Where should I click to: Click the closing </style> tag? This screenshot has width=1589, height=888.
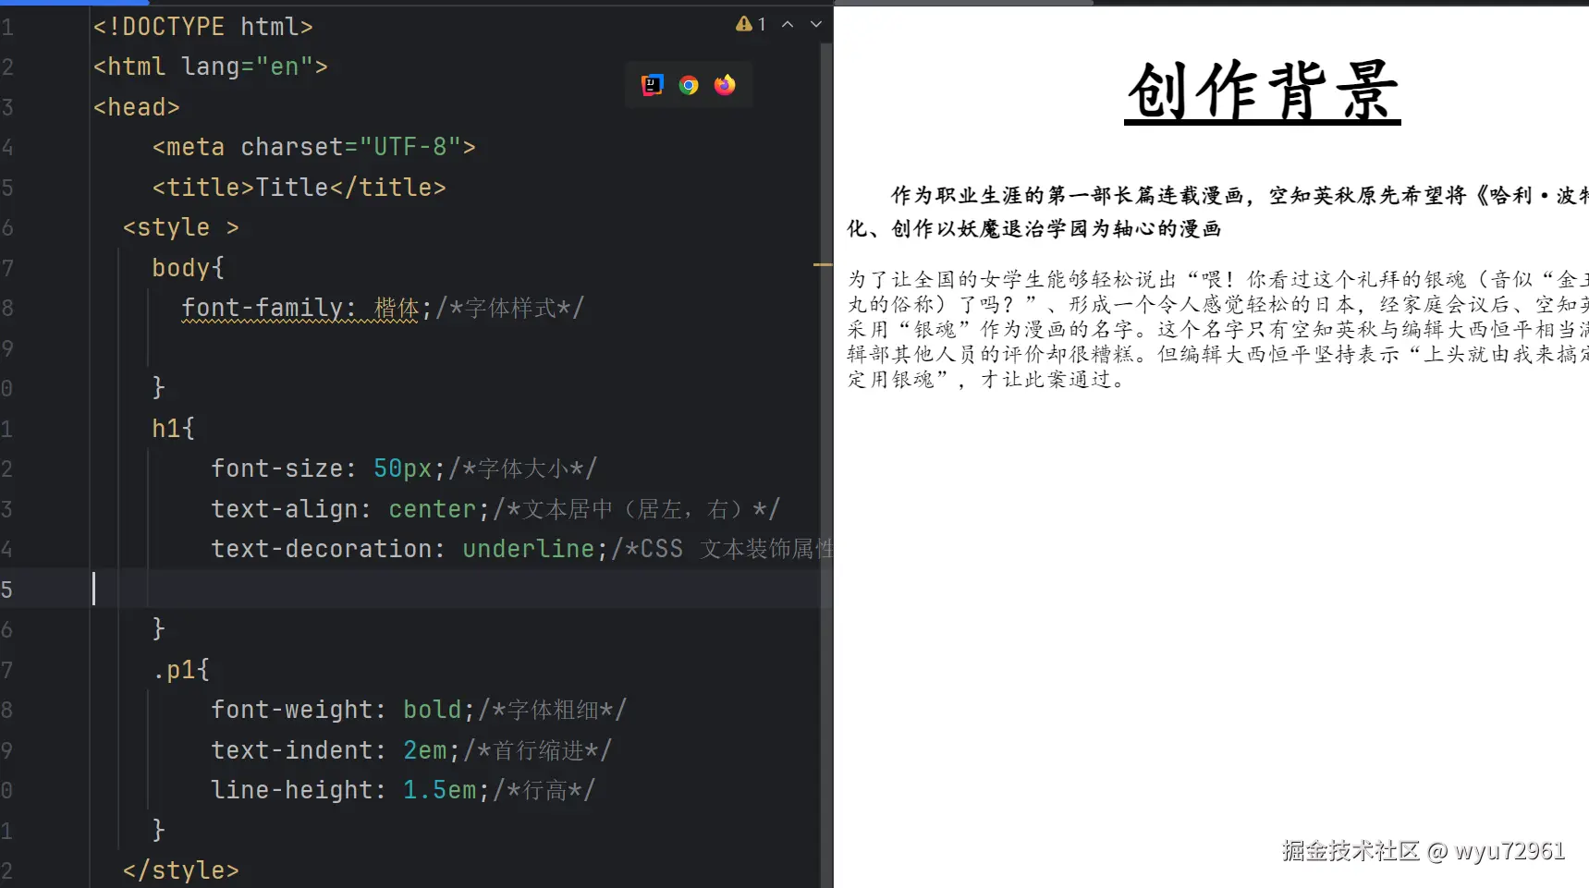pos(181,870)
